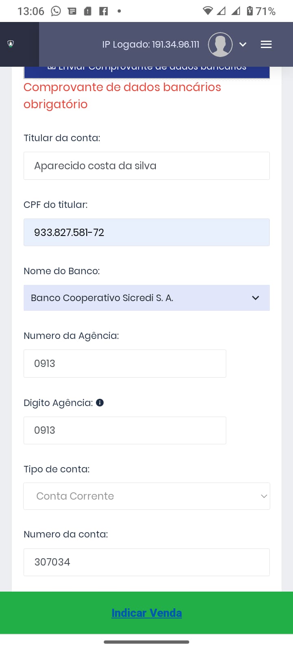Tap the Wi-Fi status icon
Screen dimensions: 293x651
(x=208, y=11)
